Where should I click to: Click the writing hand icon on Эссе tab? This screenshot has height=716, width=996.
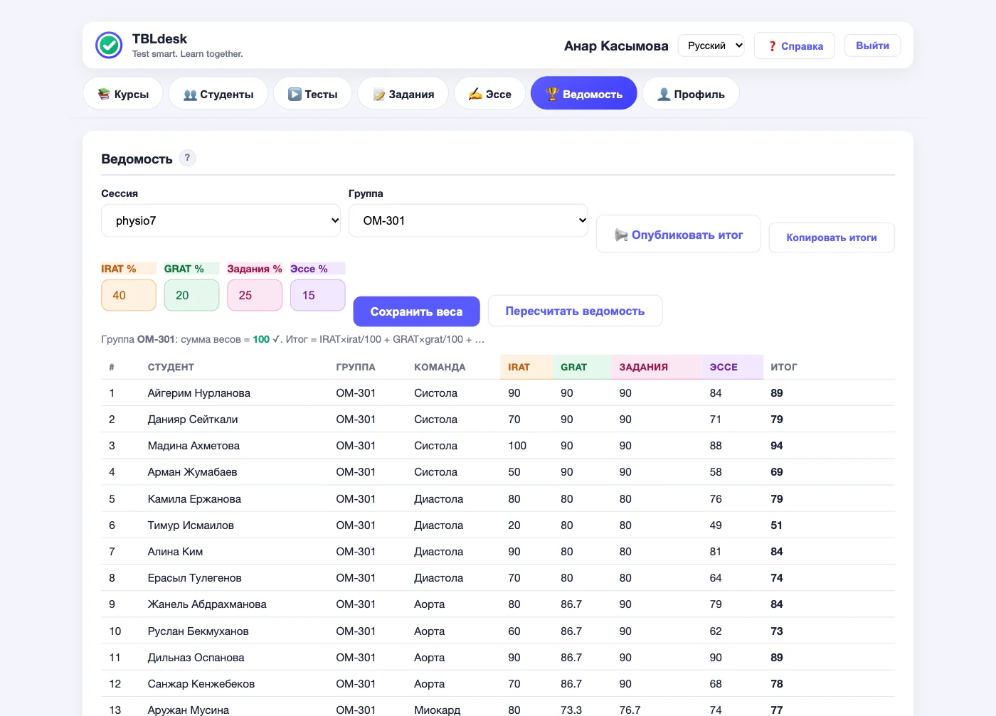tap(475, 94)
